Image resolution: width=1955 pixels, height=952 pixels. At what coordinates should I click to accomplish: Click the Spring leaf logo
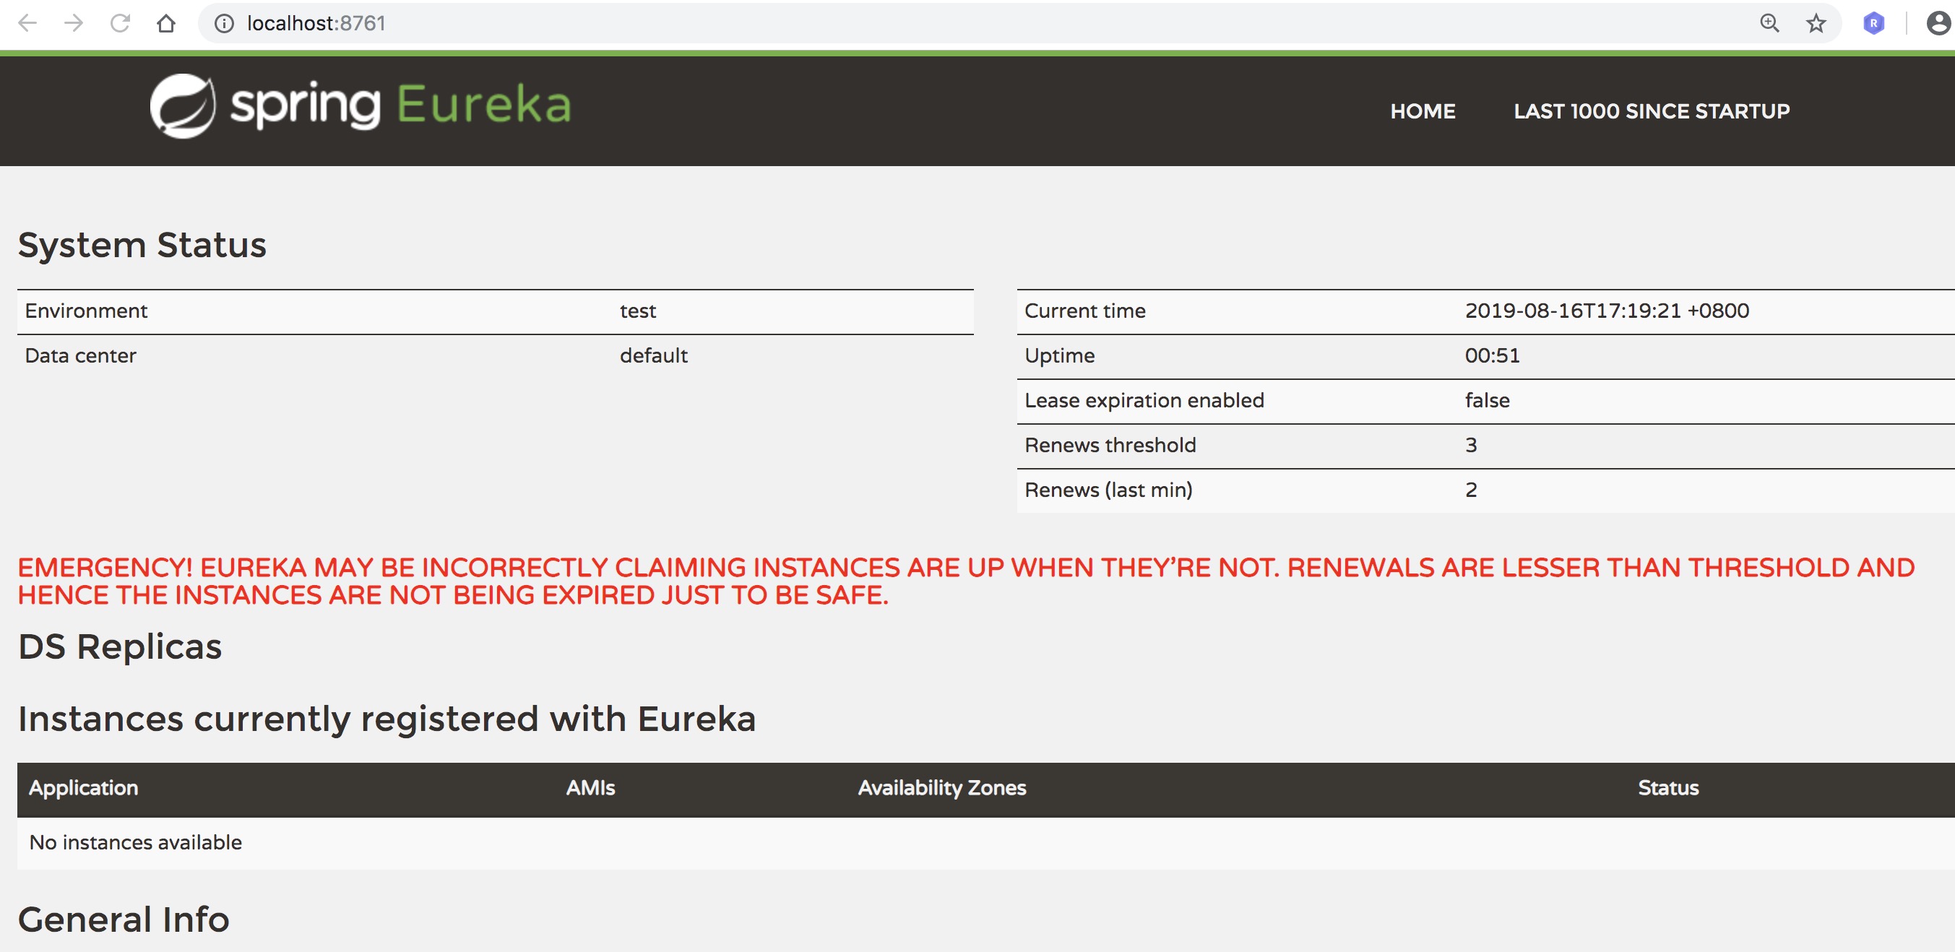(x=182, y=106)
